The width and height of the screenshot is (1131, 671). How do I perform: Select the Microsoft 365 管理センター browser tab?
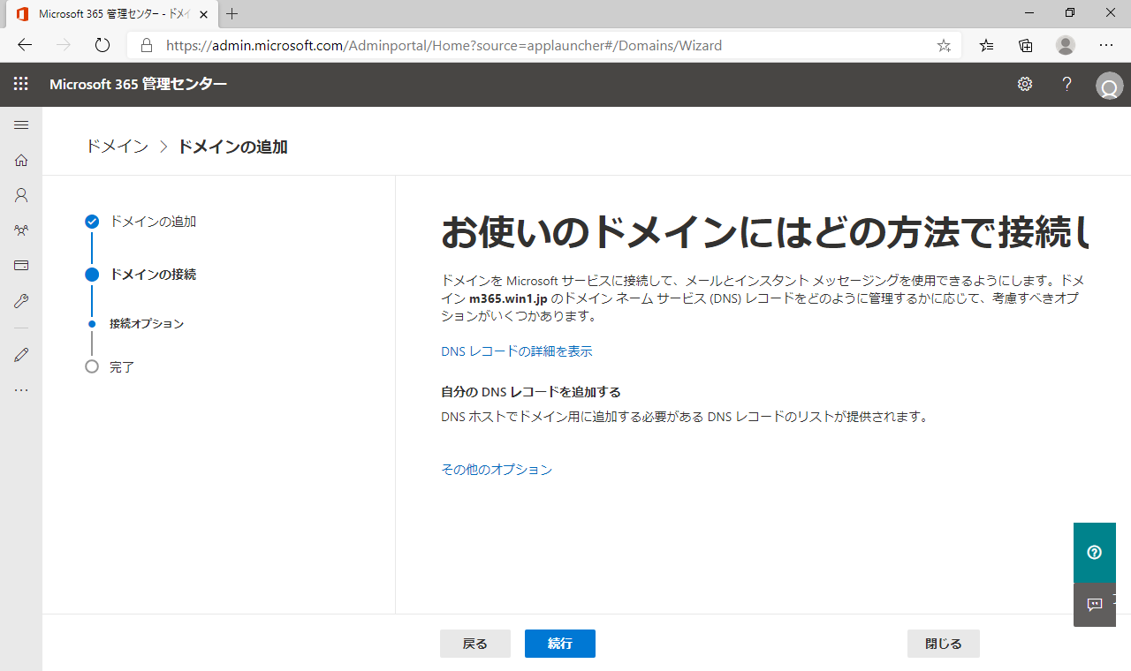110,14
